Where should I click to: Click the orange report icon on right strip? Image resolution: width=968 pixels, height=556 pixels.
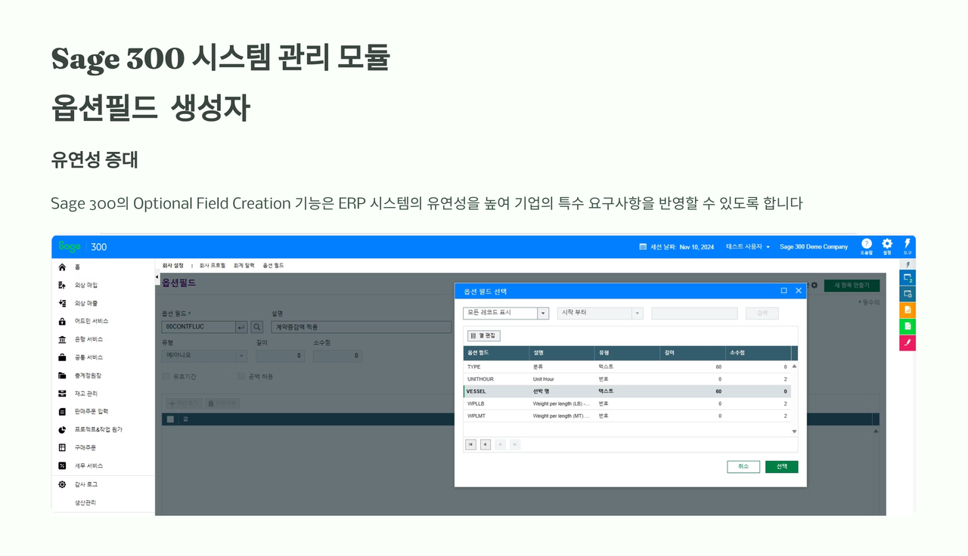(907, 310)
